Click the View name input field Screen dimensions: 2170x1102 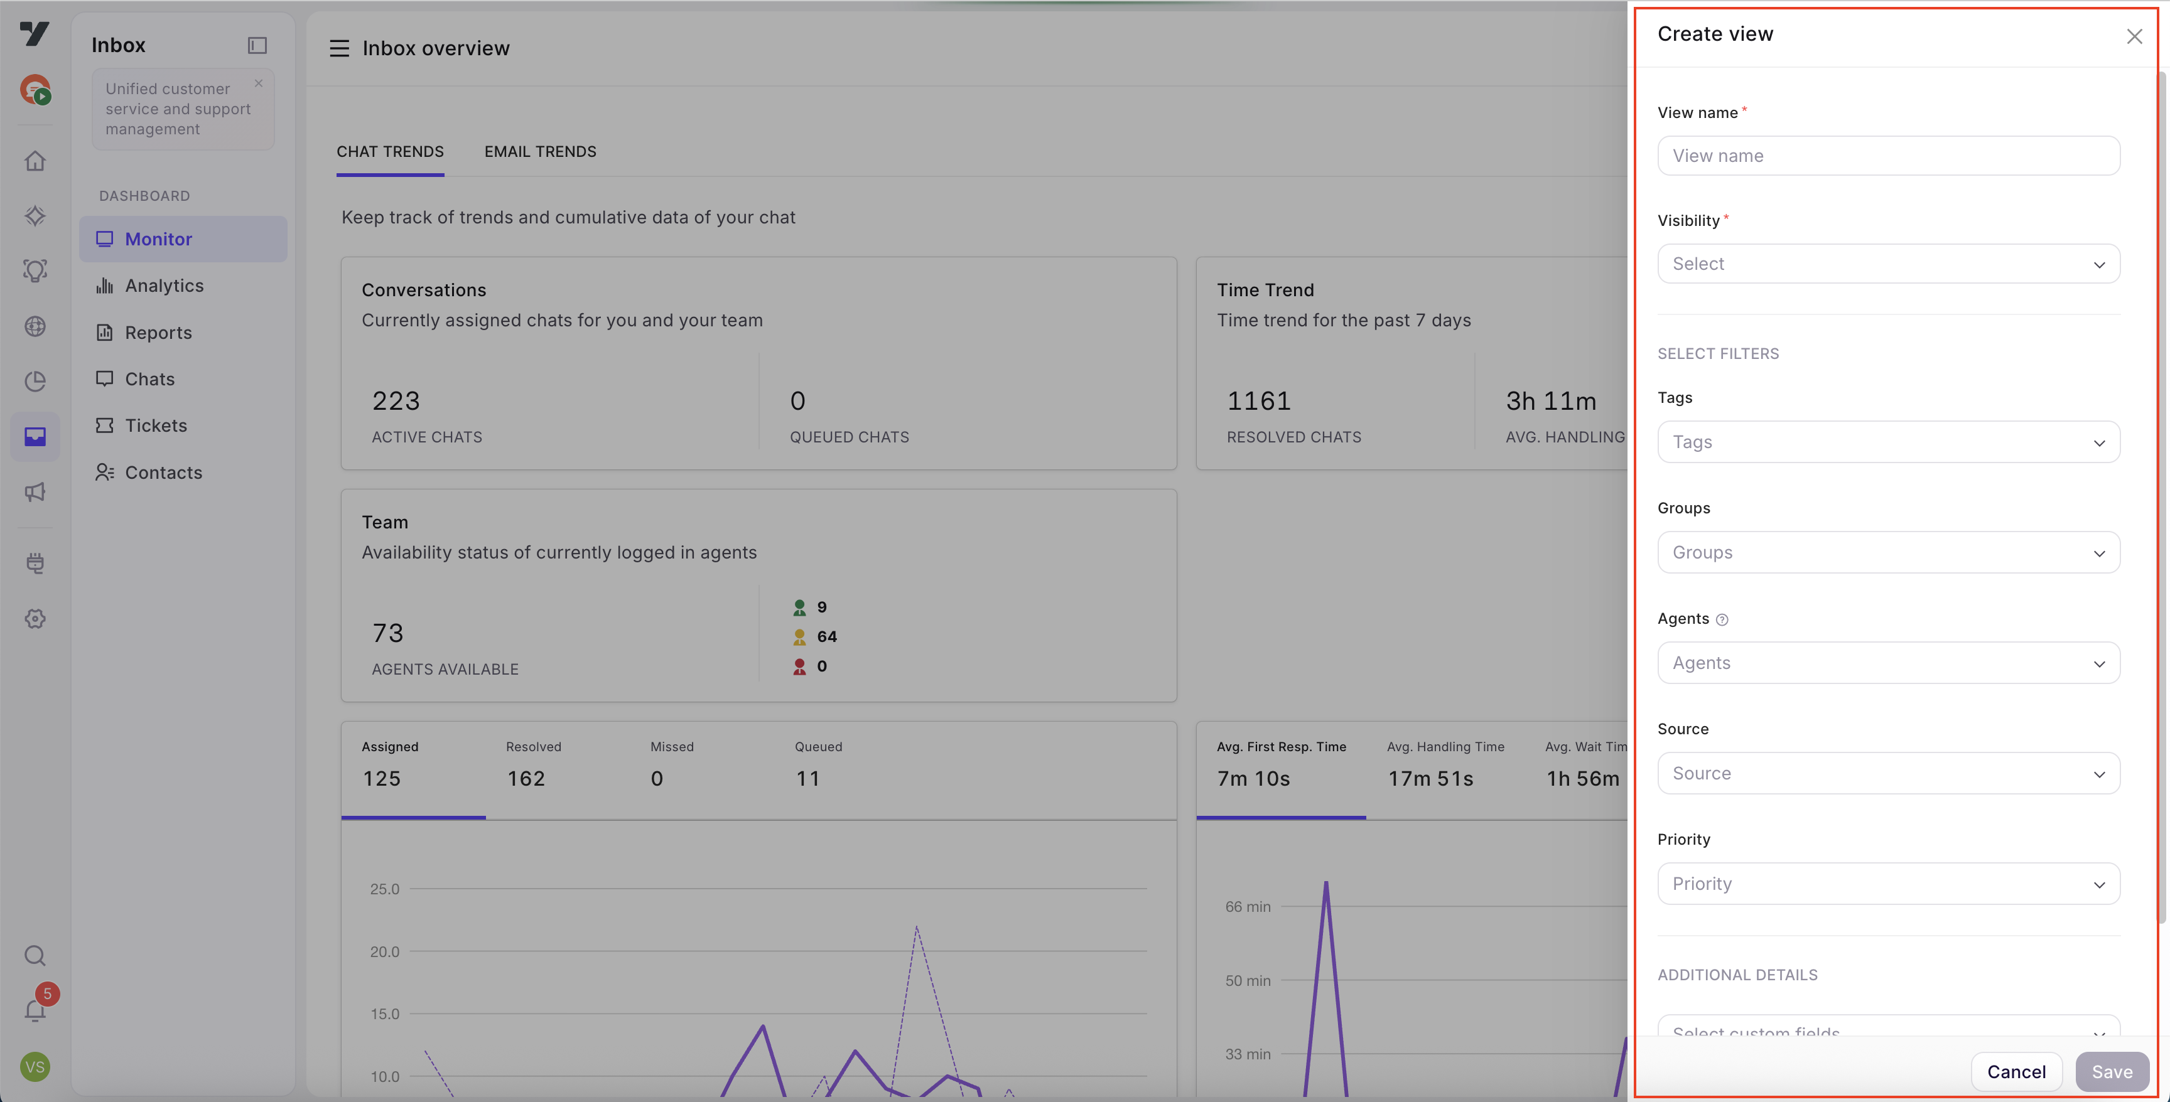click(x=1888, y=156)
